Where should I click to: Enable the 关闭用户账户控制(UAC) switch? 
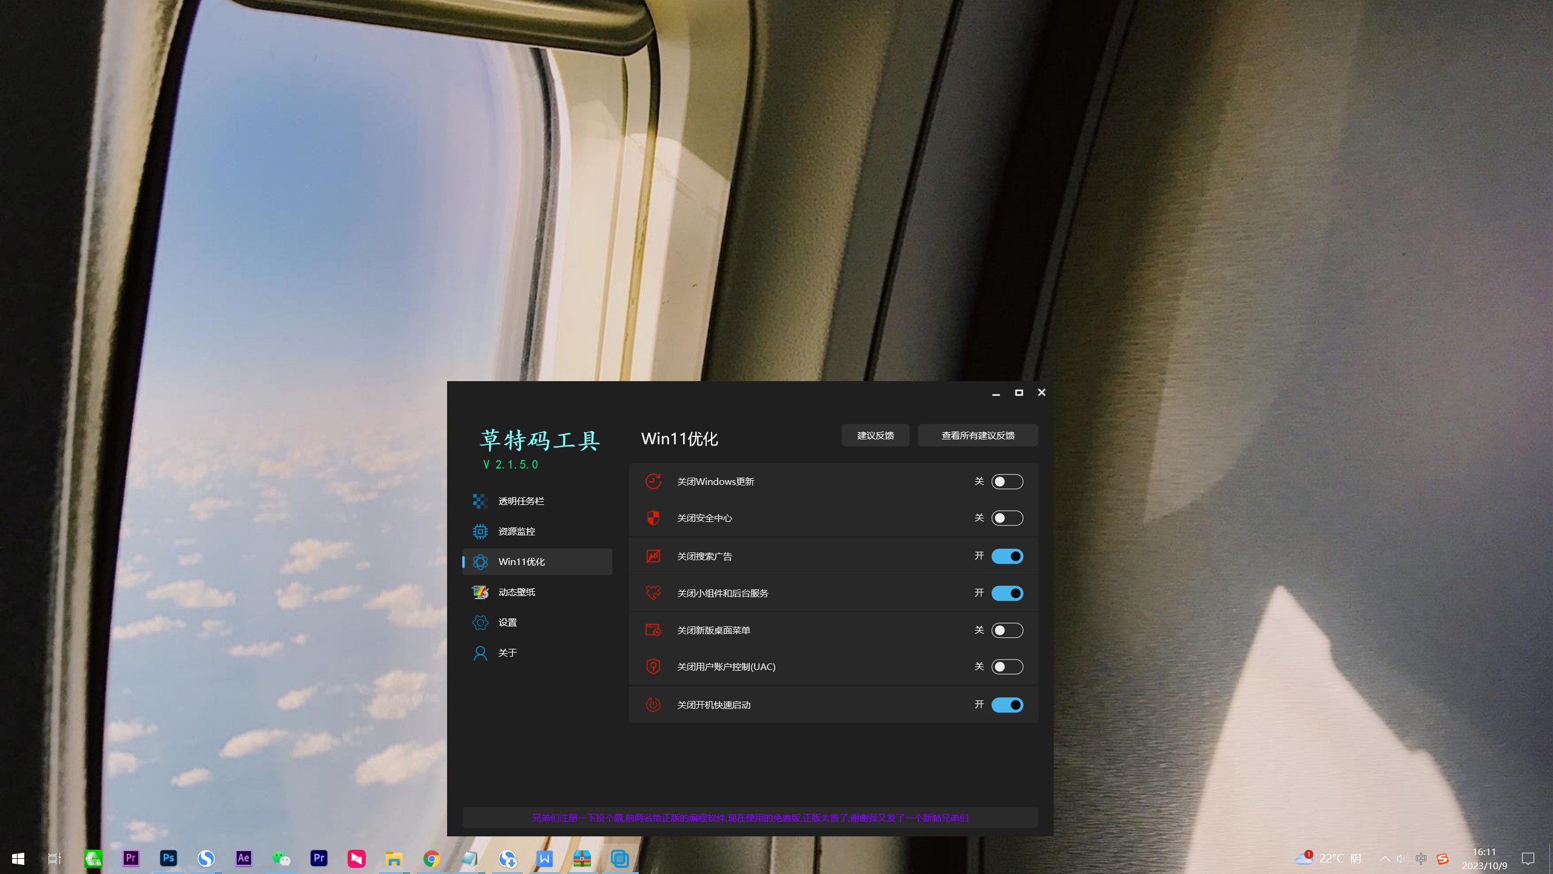pyautogui.click(x=1007, y=666)
